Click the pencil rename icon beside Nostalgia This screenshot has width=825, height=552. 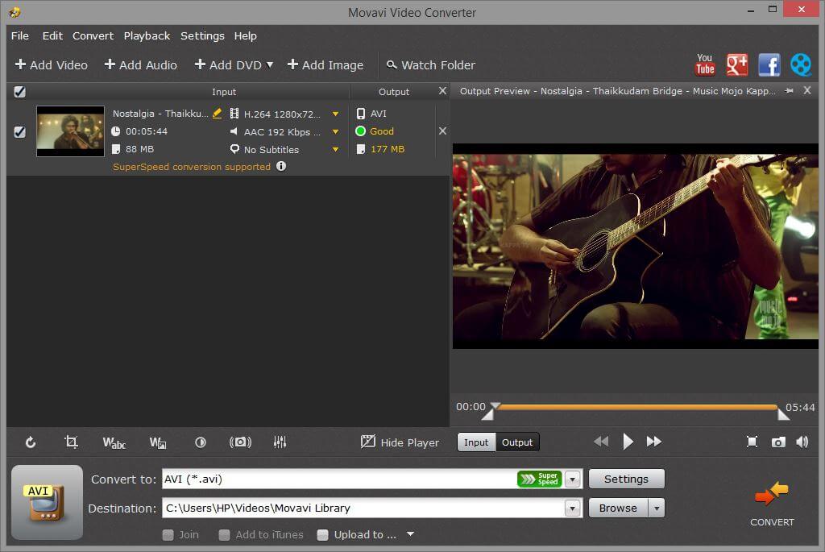217,113
